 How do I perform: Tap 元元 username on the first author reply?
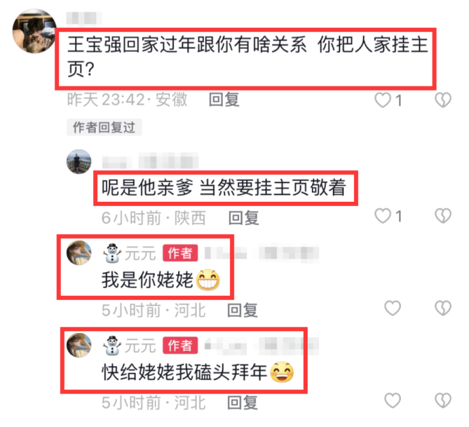140,253
